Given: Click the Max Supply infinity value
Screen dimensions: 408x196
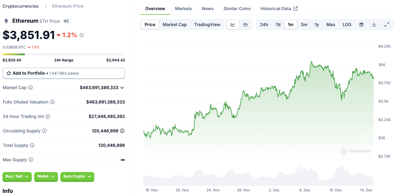Looking at the screenshot, I should click(123, 160).
